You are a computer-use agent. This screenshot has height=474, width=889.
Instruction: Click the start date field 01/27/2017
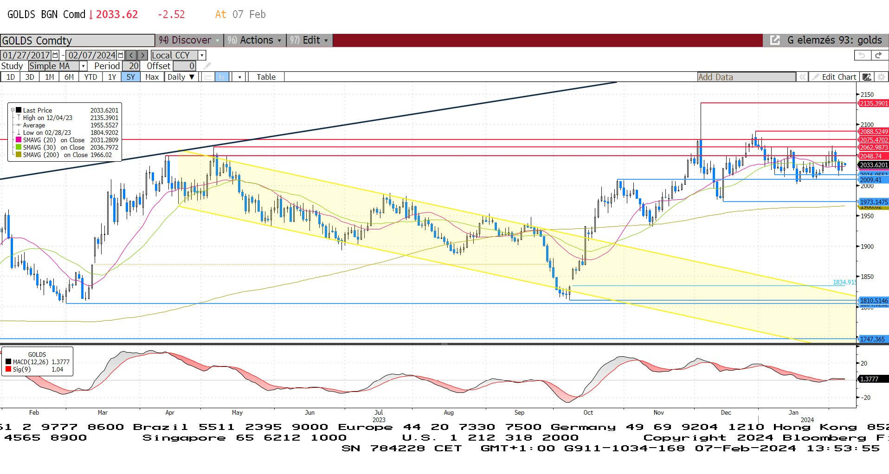pyautogui.click(x=26, y=55)
